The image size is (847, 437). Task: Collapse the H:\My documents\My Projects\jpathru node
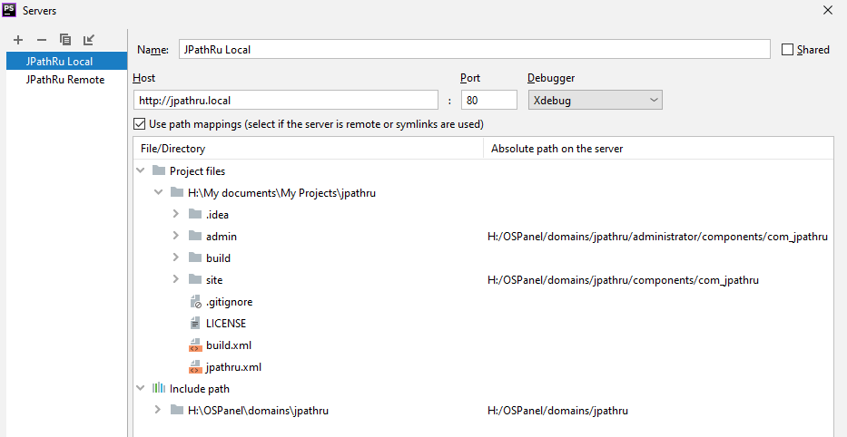coord(158,192)
